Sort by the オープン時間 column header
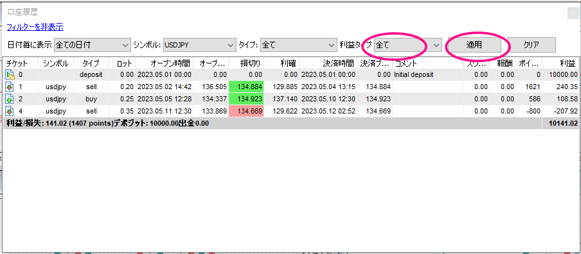 point(164,63)
